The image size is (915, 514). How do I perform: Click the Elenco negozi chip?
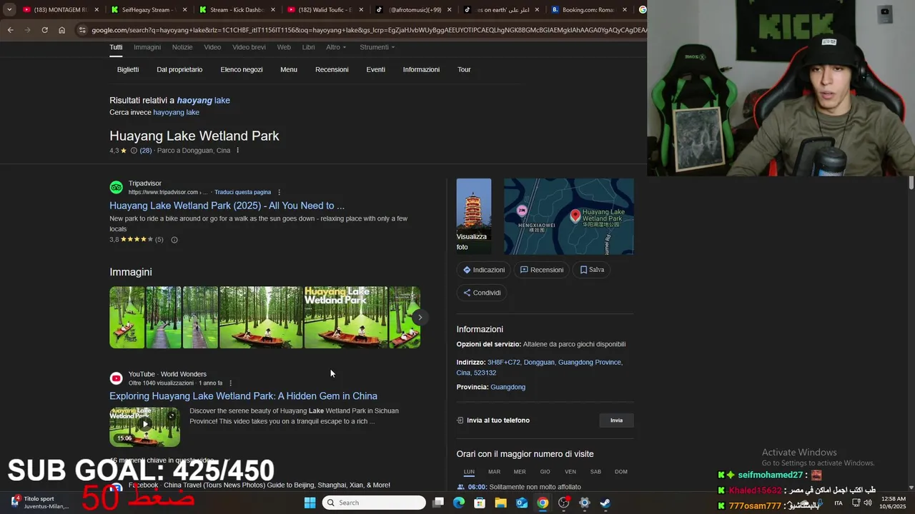pyautogui.click(x=242, y=69)
